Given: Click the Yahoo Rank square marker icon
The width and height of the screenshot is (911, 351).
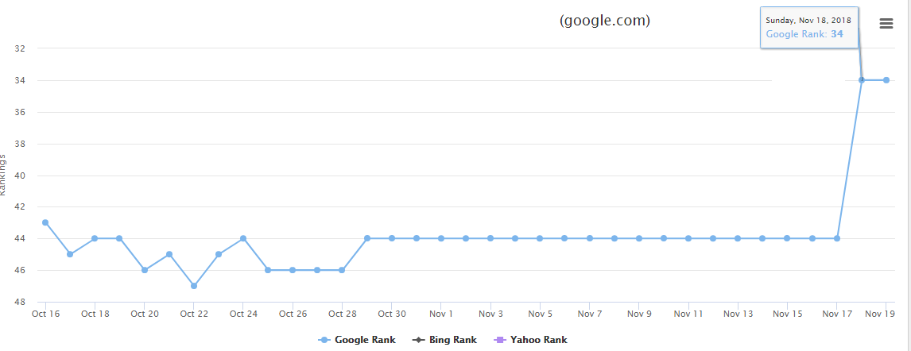Looking at the screenshot, I should [499, 340].
